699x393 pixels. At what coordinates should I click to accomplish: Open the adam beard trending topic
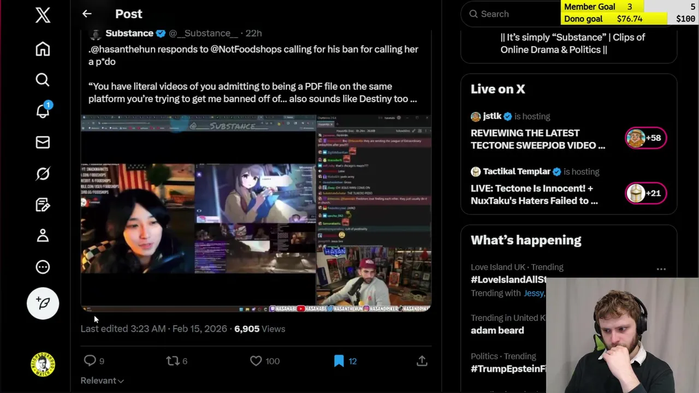[x=497, y=330]
